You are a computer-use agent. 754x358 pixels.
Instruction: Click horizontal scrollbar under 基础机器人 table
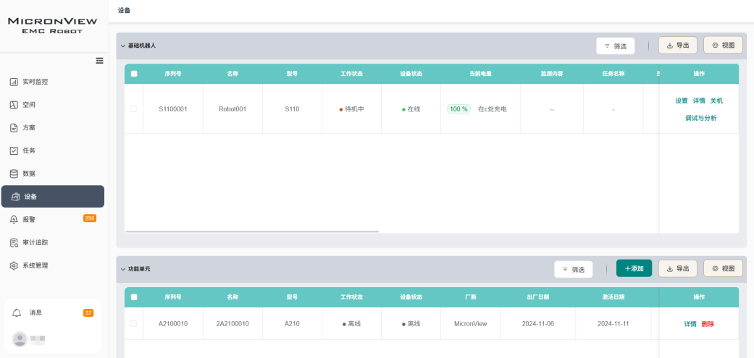pyautogui.click(x=252, y=231)
